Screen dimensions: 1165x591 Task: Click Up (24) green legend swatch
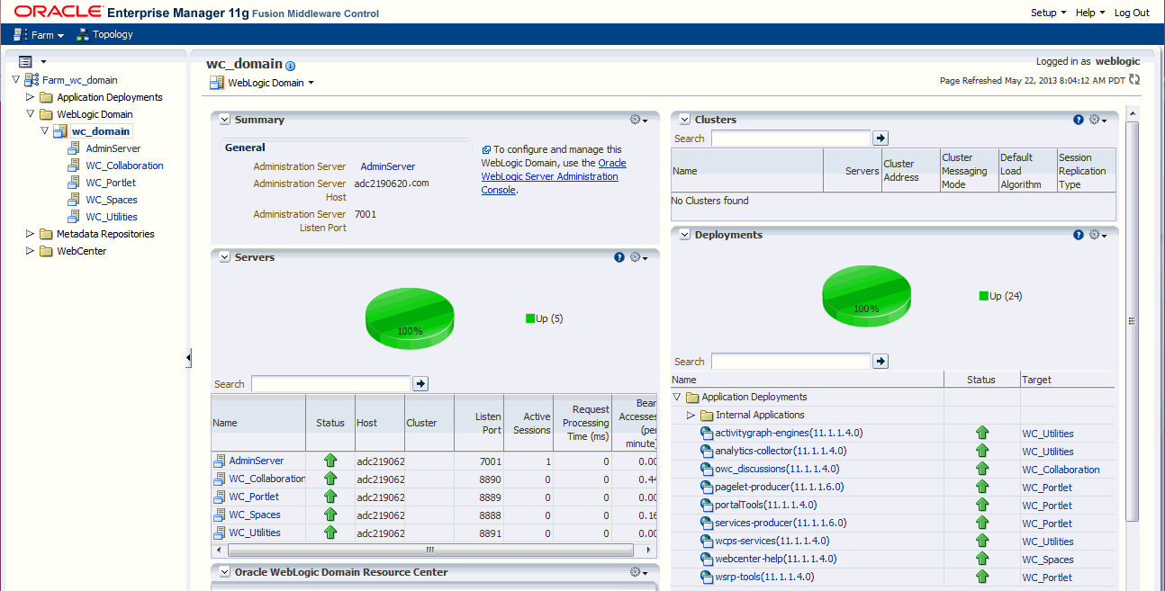984,296
